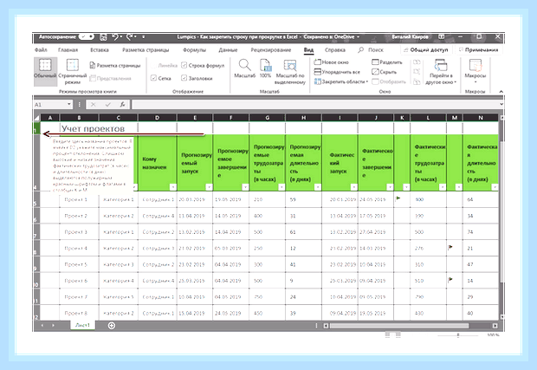The width and height of the screenshot is (537, 370).
Task: Click the select-all corner triangle
Action: tap(37, 118)
